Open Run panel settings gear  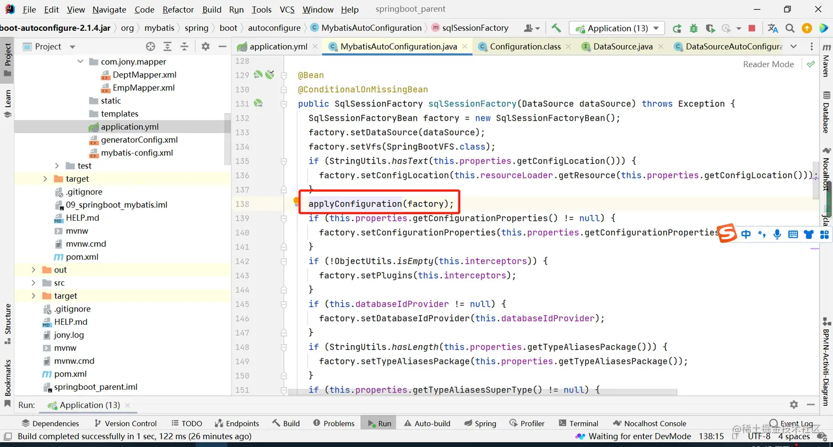coord(794,405)
